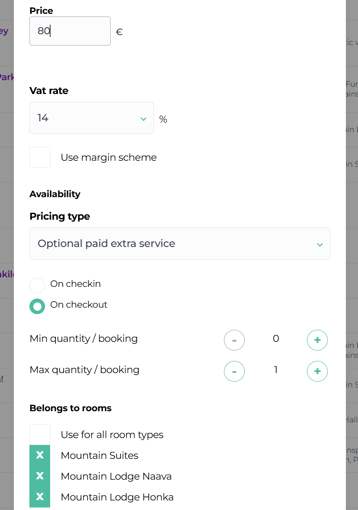This screenshot has height=510, width=358.
Task: Decrease max quantity per booking
Action: tap(234, 371)
